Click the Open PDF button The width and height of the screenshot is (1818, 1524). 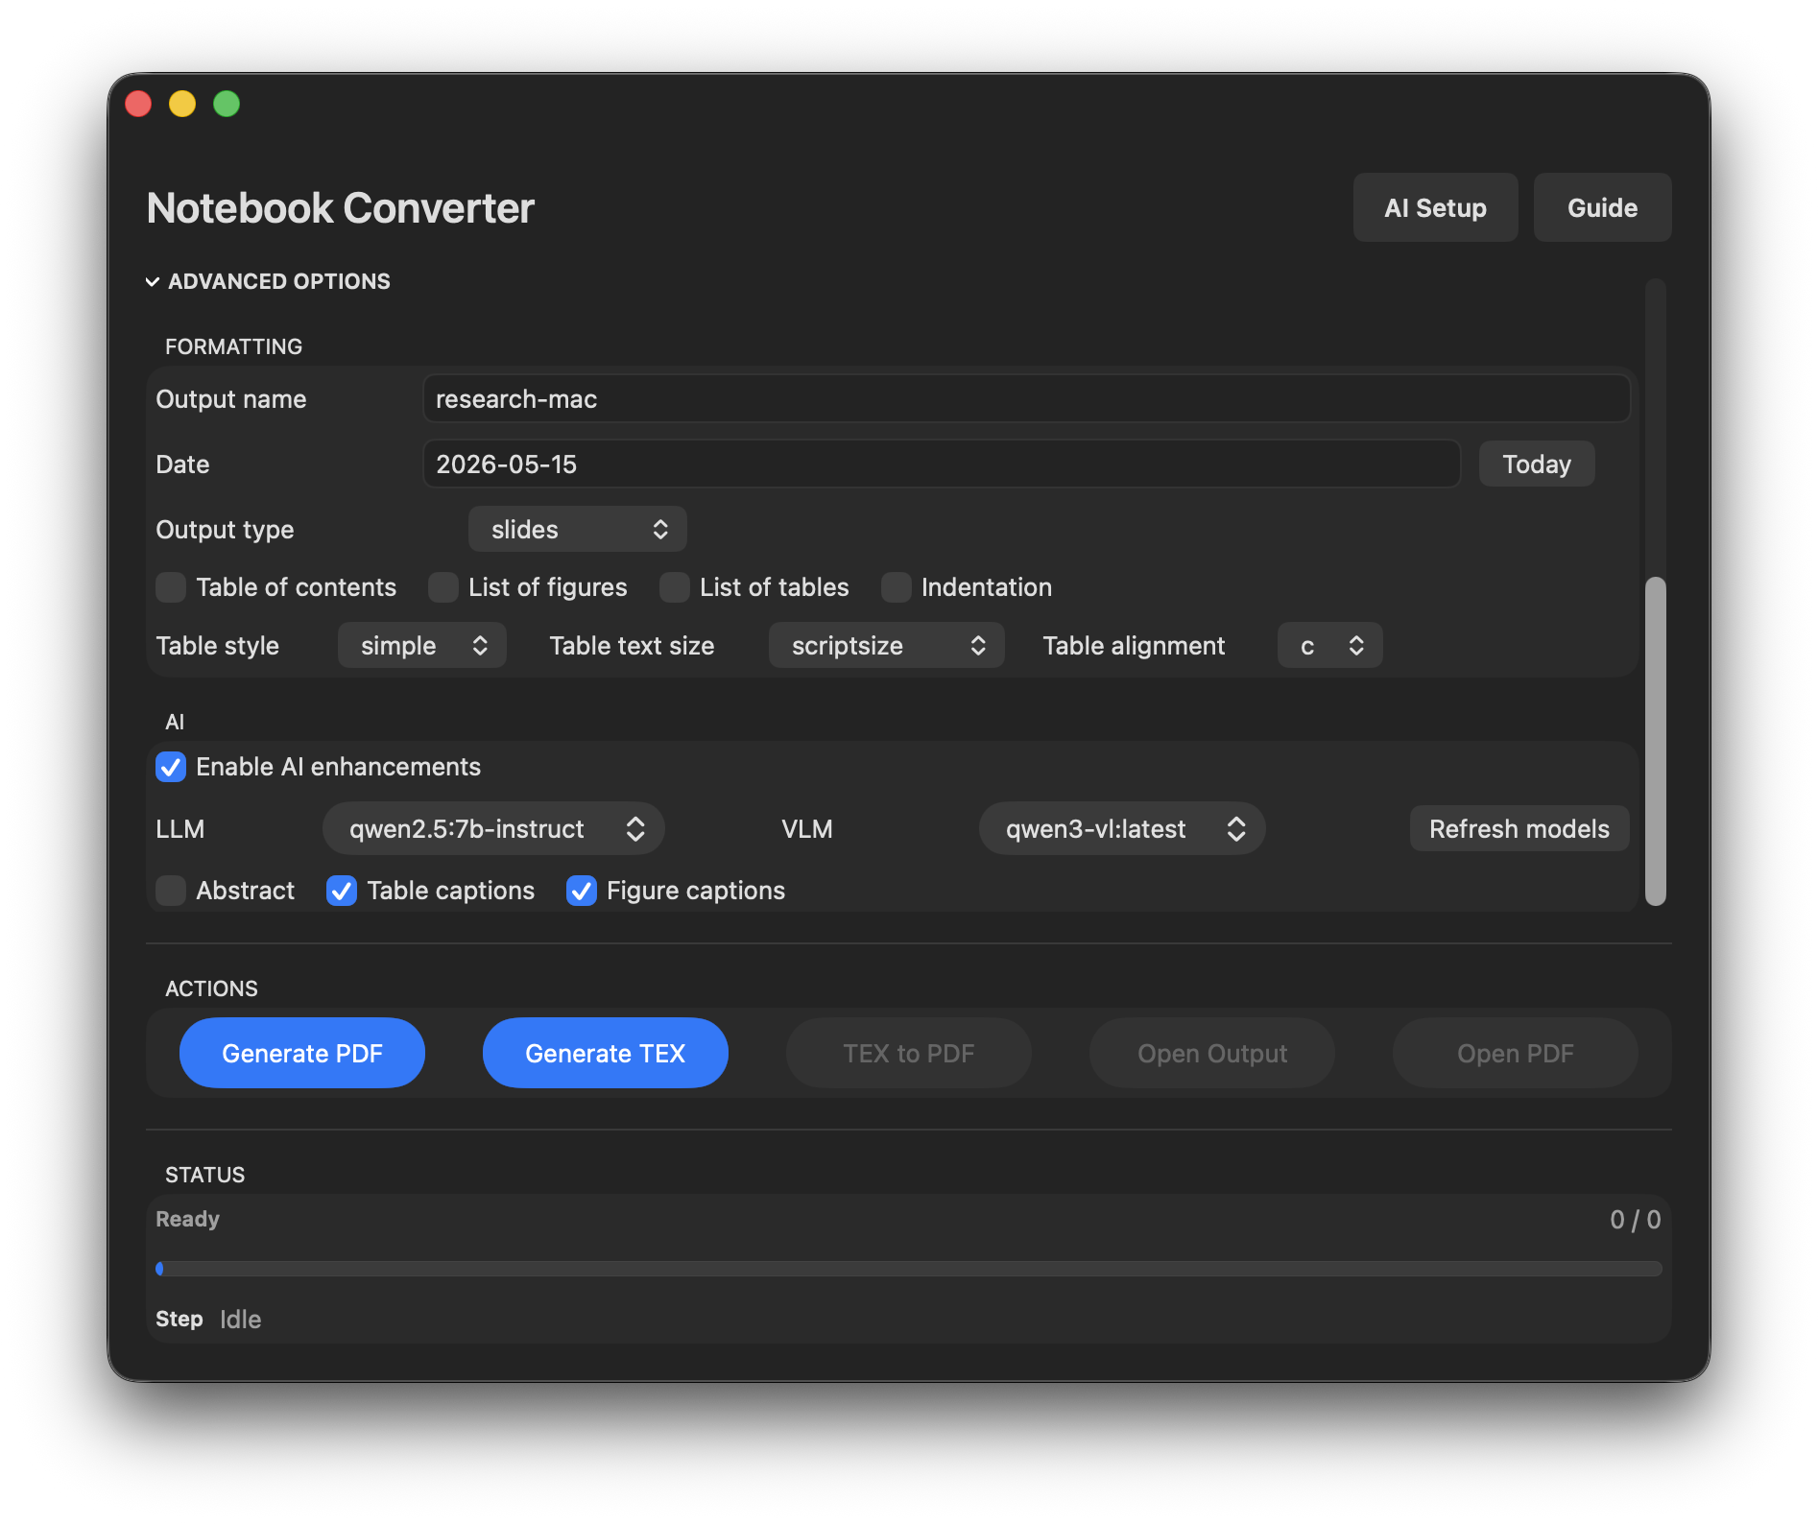coord(1516,1053)
